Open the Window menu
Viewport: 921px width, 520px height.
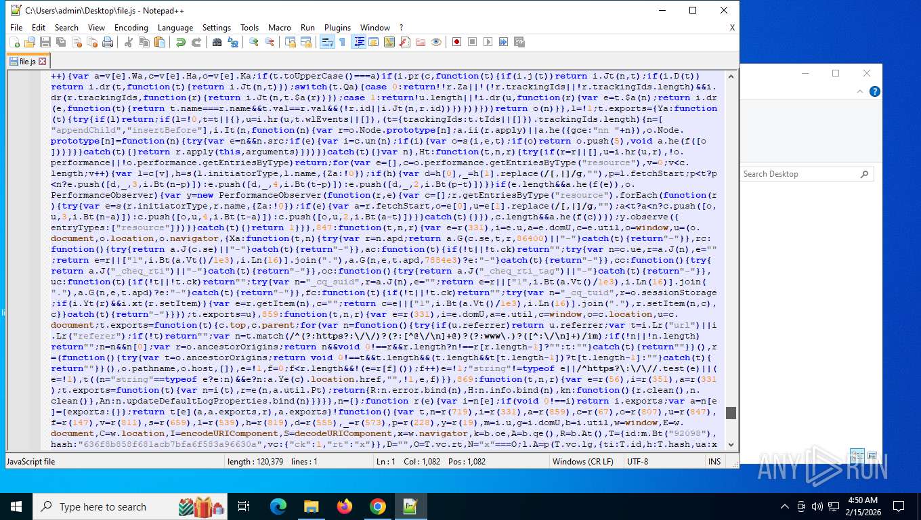tap(375, 28)
